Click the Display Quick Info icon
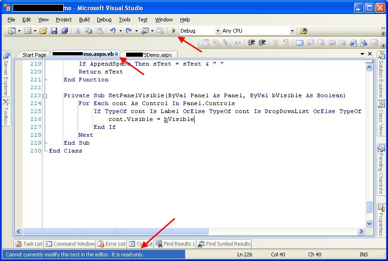388x261 pixels. [x=227, y=43]
